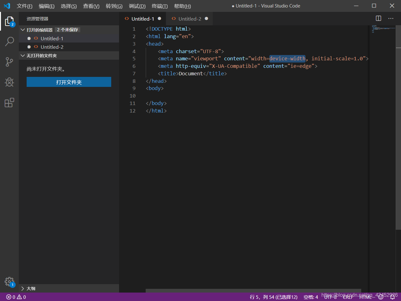401x301 pixels.
Task: Select Untitled-2 in open editors list
Action: coord(69,47)
